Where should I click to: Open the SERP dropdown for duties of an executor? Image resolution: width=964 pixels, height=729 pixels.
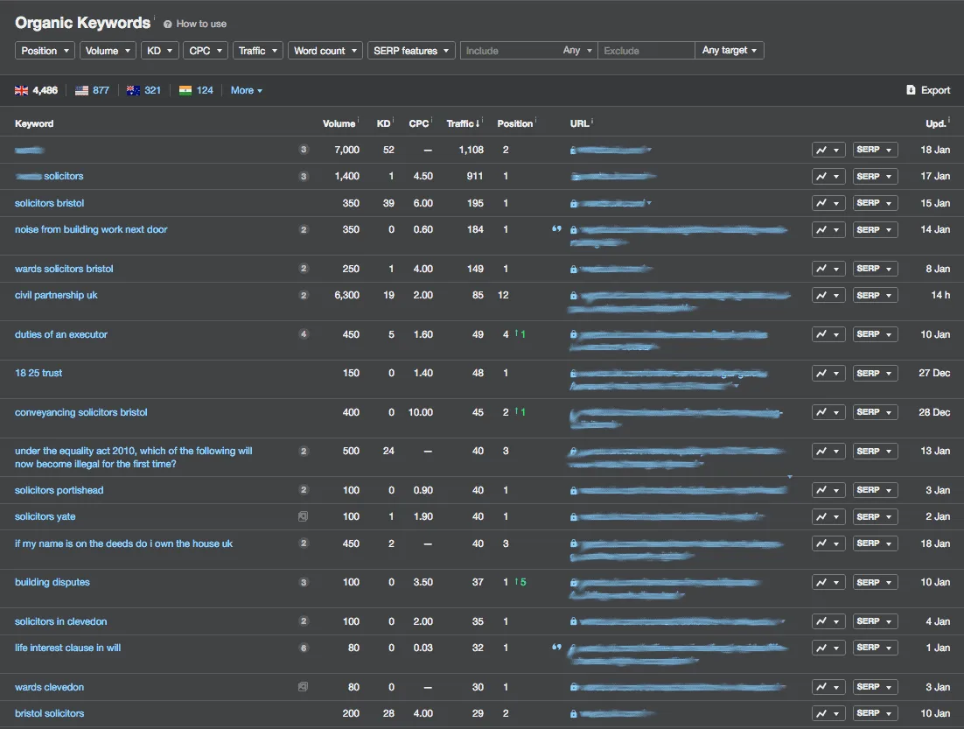[875, 334]
